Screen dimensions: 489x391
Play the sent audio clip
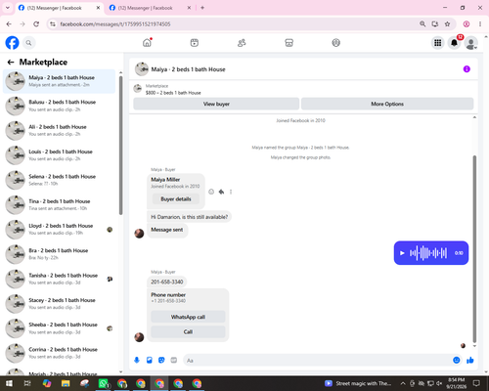point(402,253)
